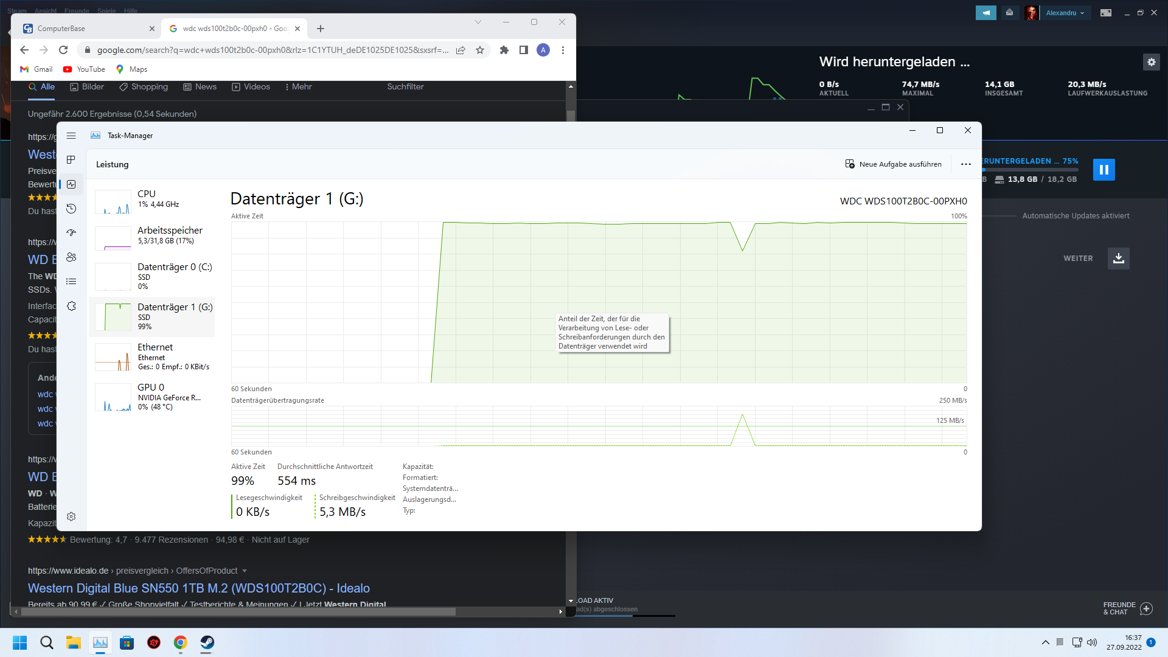Open Western Digital Blue SN550 Idealo link
This screenshot has width=1168, height=657.
tap(198, 588)
